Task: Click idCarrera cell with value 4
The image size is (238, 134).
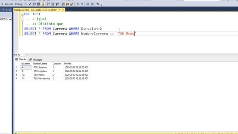Action: point(26,67)
